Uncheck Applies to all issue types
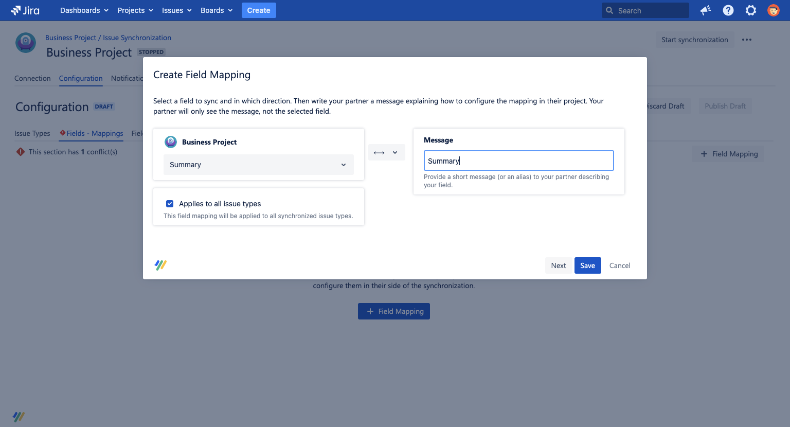 click(170, 204)
